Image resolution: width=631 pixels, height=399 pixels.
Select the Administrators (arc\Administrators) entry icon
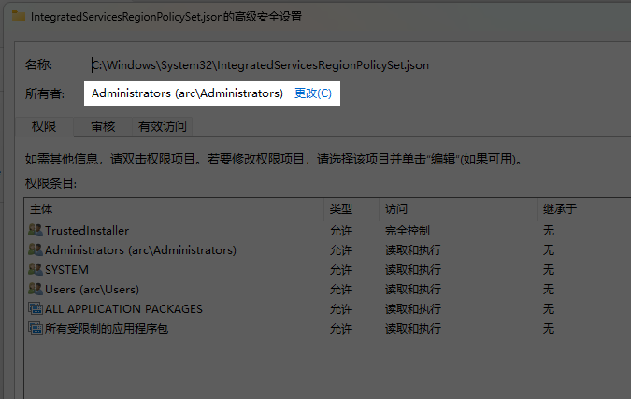coord(36,249)
